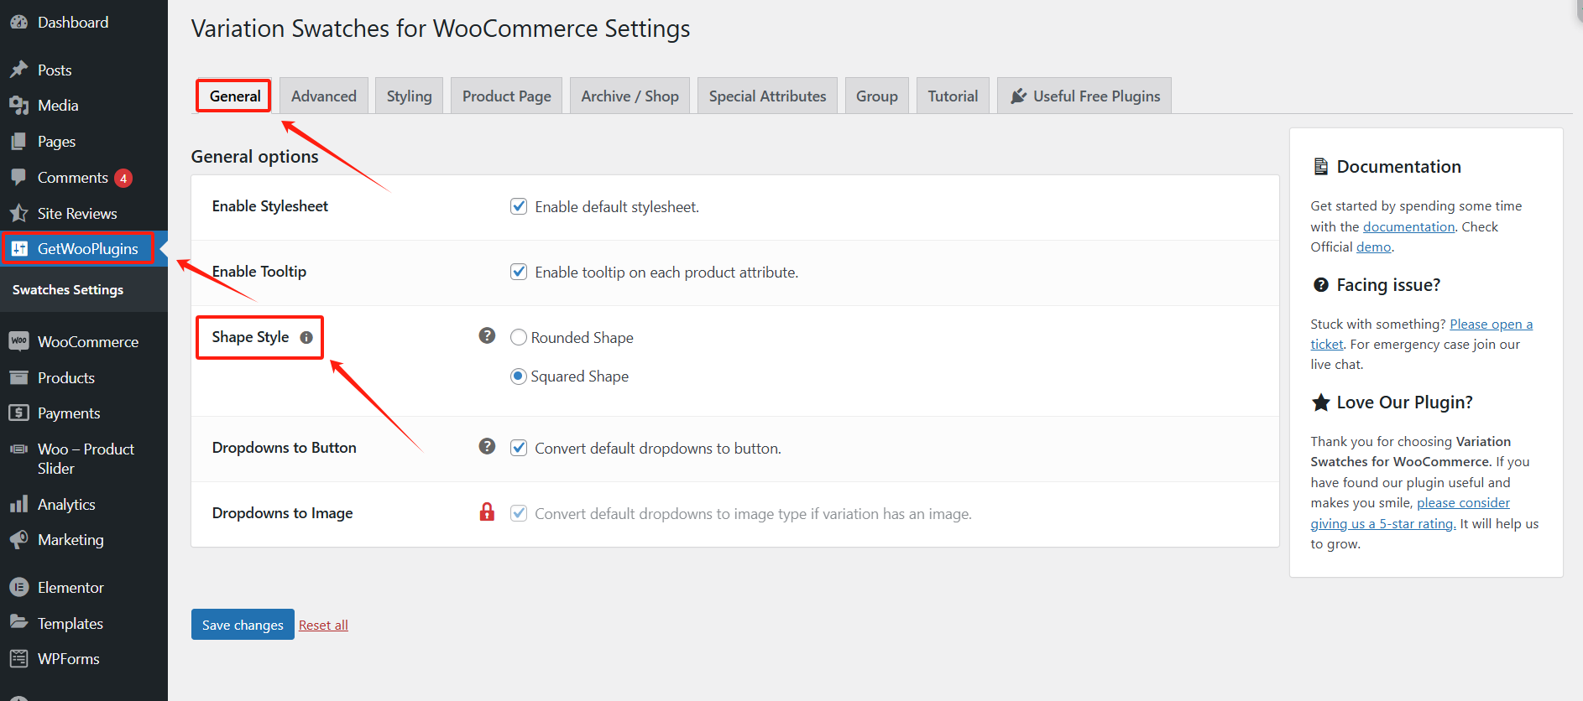Open the Payments sidebar icon

[x=18, y=413]
